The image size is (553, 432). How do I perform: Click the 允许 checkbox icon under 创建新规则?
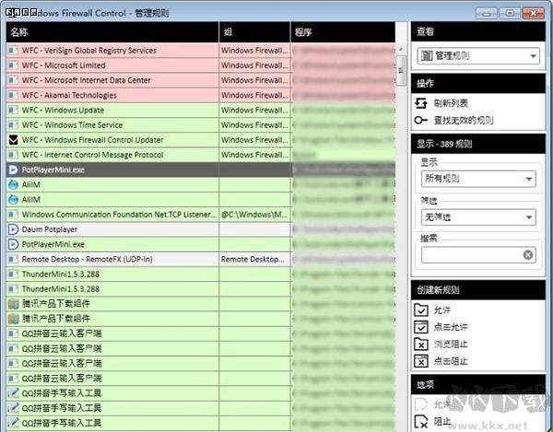point(421,310)
